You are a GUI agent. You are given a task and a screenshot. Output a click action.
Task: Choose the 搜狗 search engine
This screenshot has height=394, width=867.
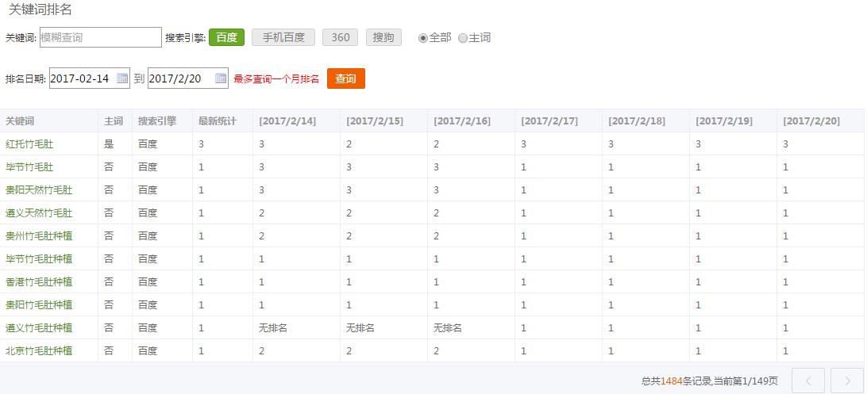point(383,37)
